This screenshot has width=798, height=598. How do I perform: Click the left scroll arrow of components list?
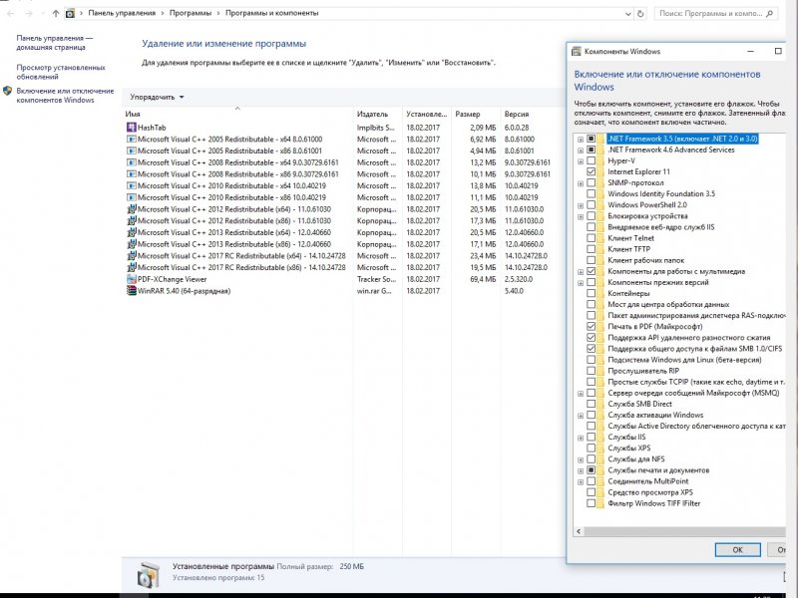coord(579,531)
